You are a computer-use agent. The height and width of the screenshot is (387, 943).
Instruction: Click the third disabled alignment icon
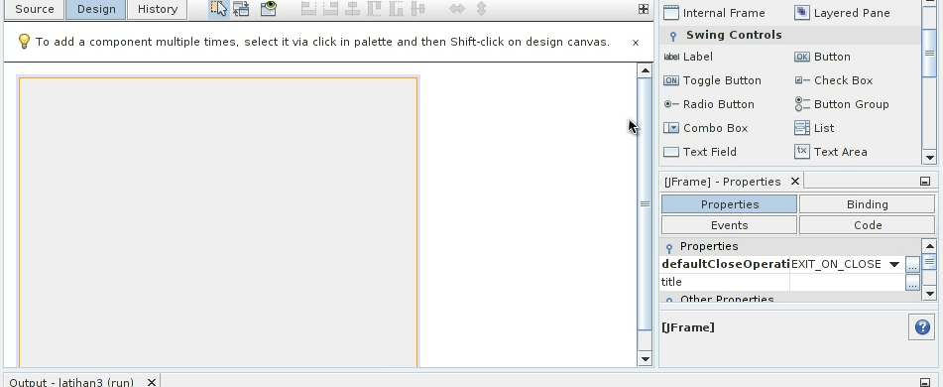point(352,8)
